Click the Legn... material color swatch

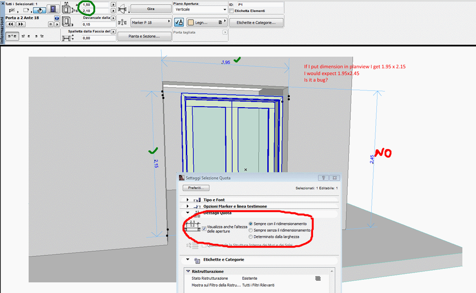pos(191,22)
